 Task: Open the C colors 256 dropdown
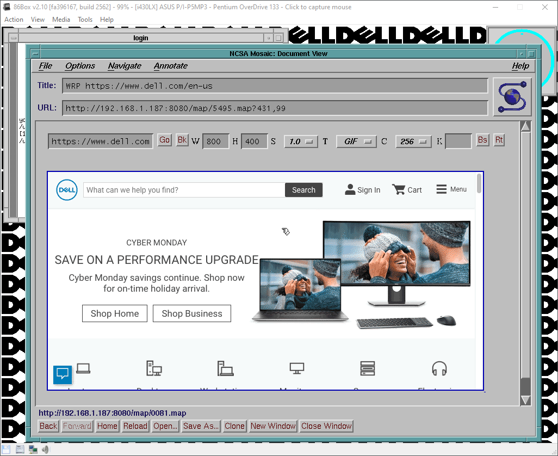[413, 141]
